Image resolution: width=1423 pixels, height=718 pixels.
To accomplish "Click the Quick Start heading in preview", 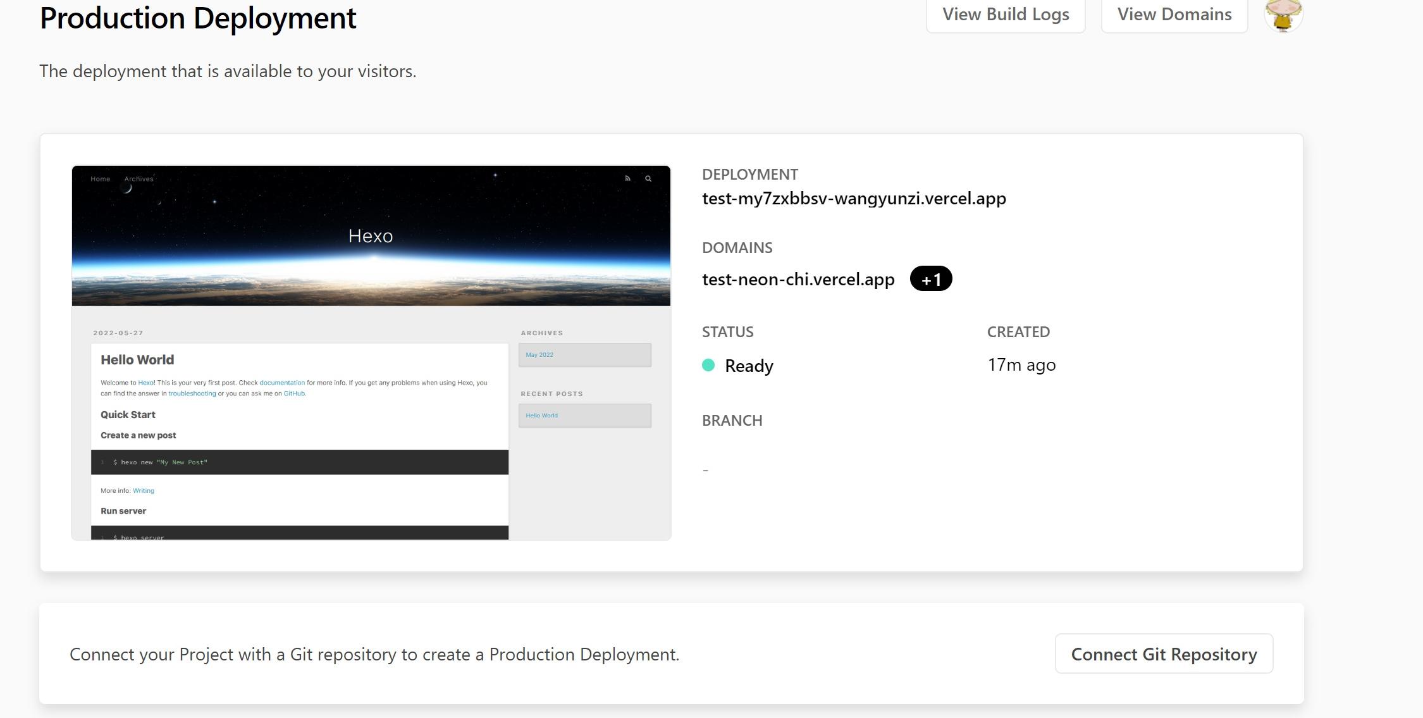I will click(x=128, y=415).
